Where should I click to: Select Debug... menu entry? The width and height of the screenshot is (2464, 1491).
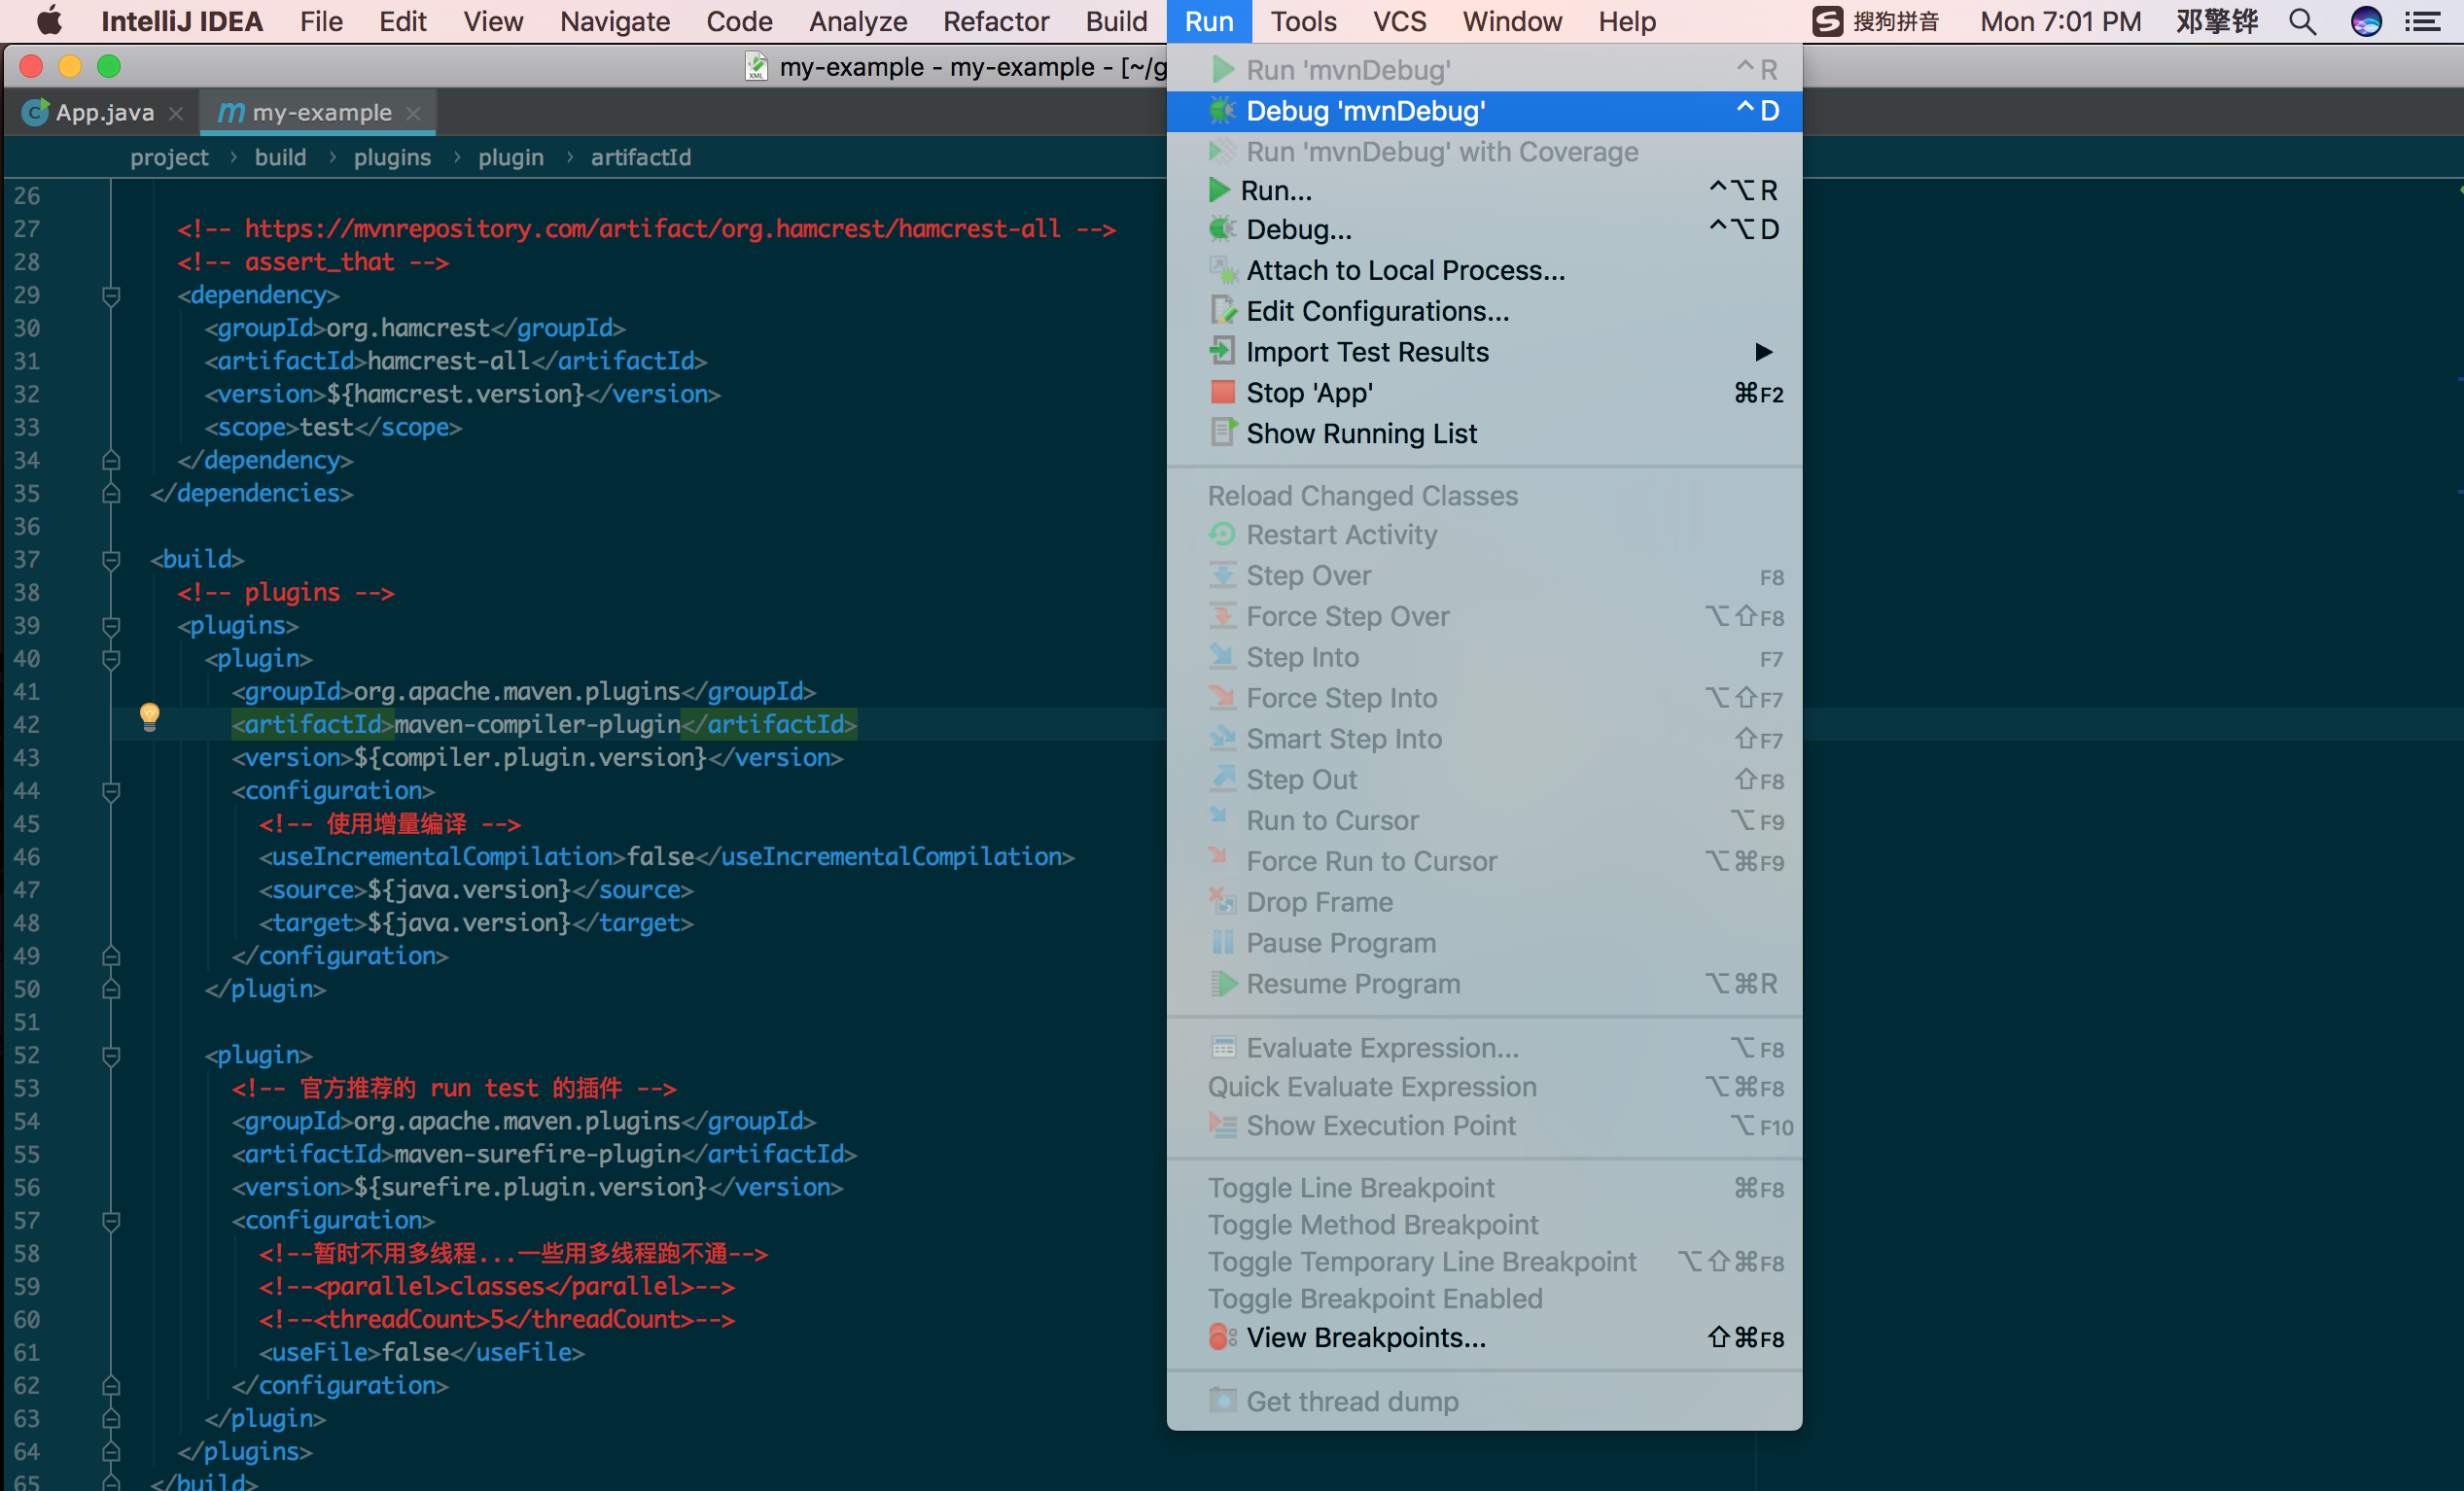[x=1298, y=229]
